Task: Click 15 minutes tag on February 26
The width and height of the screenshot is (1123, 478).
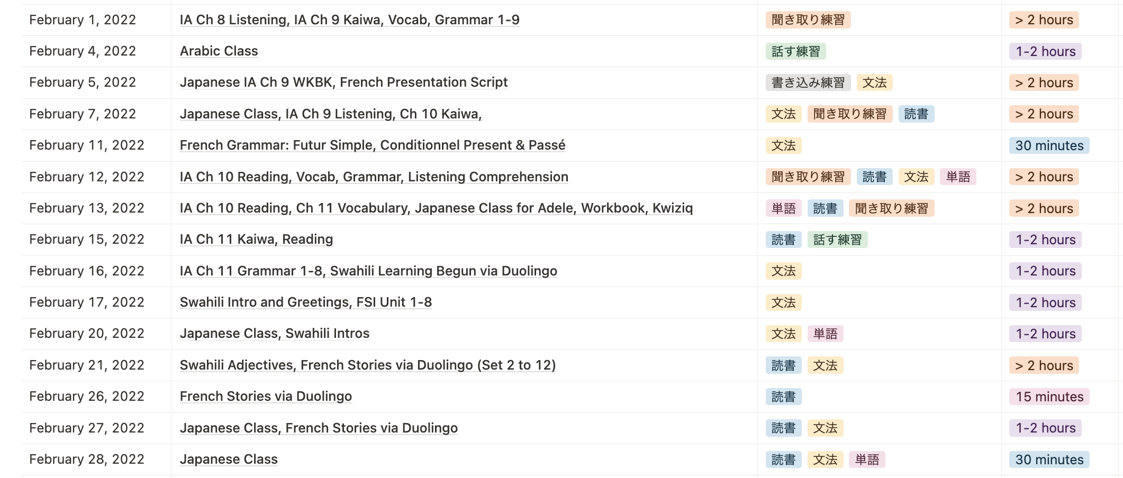Action: coord(1048,397)
